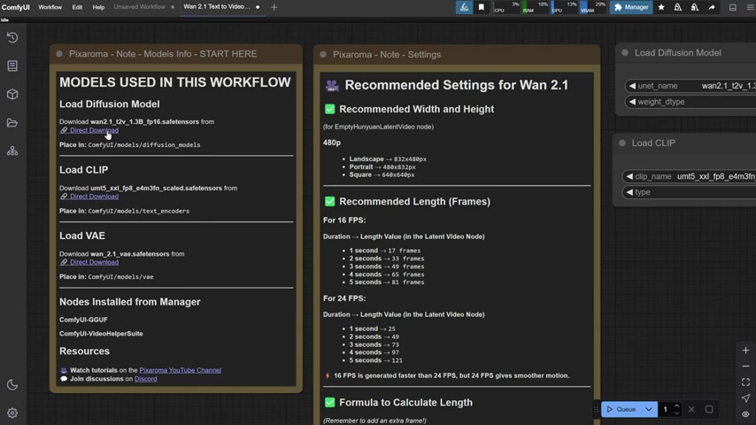Click the ComfyUI-GGUF text
Image resolution: width=756 pixels, height=425 pixels.
83,320
